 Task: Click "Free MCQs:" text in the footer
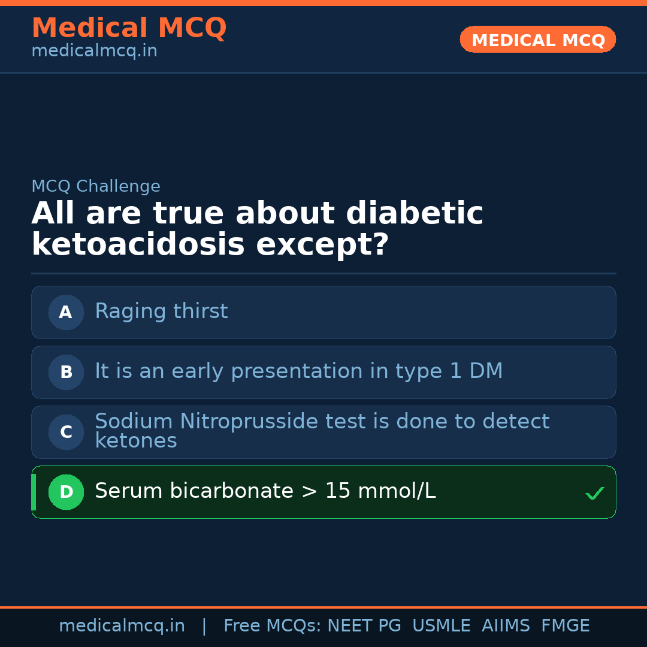tap(273, 626)
